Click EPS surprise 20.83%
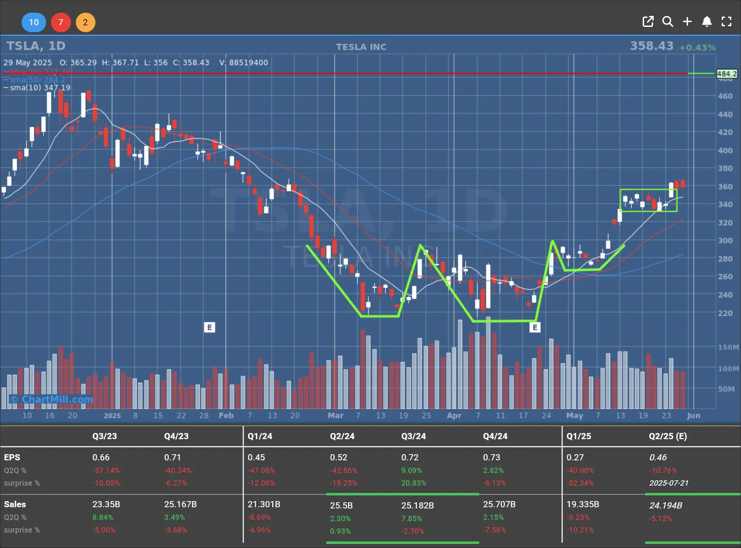The image size is (741, 548). pyautogui.click(x=414, y=483)
